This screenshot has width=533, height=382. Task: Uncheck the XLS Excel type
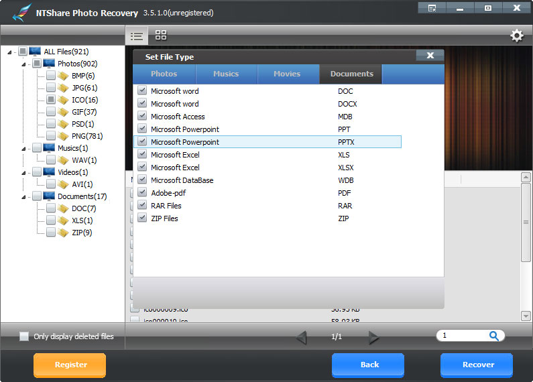[x=142, y=154]
